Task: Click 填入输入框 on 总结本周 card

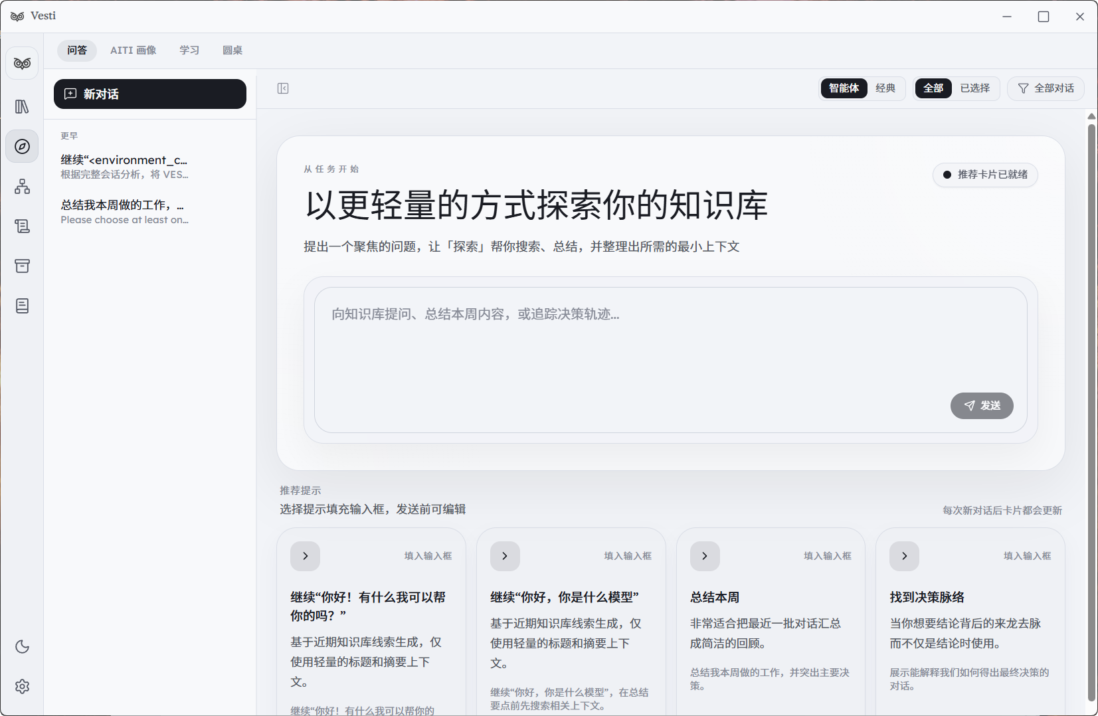Action: click(828, 556)
